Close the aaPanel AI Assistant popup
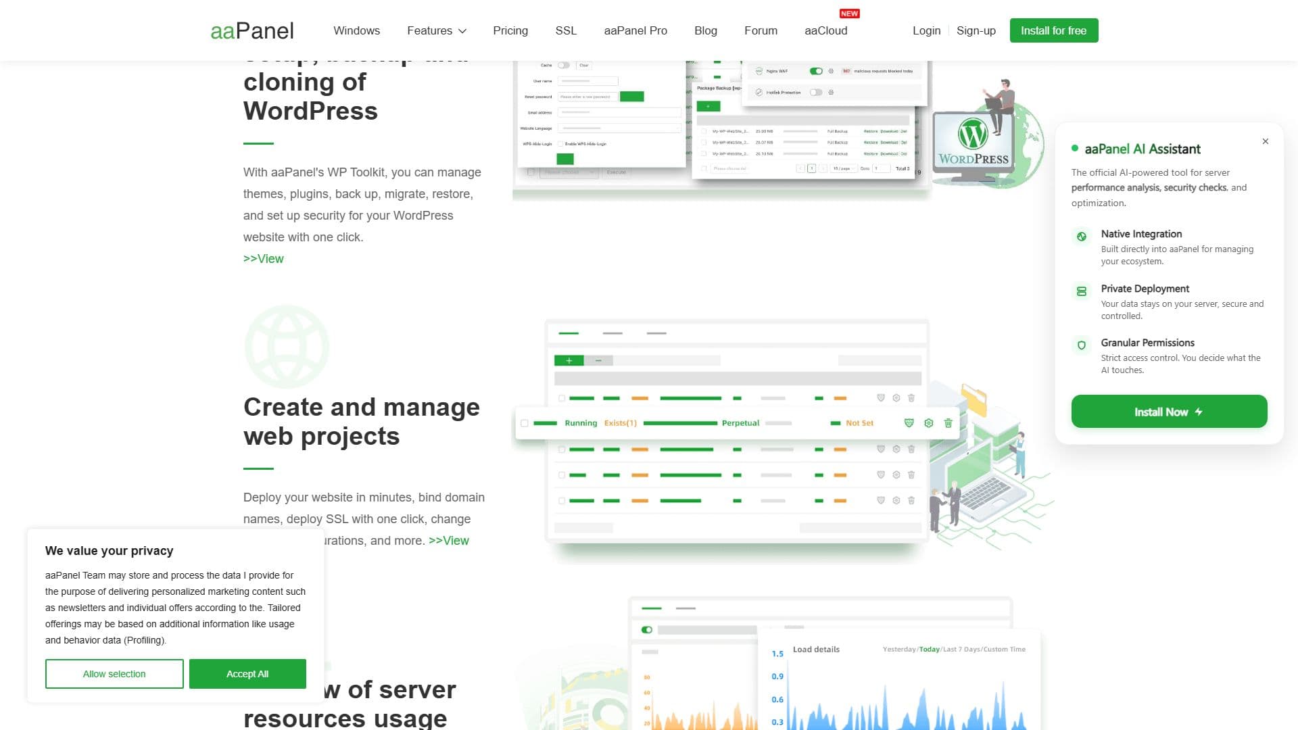The width and height of the screenshot is (1298, 730). click(1265, 141)
